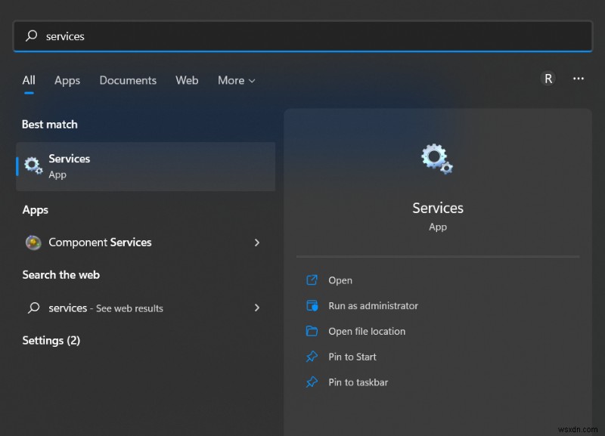Screen dimensions: 605x436
Task: Click the search magnifier icon
Action: pos(31,36)
